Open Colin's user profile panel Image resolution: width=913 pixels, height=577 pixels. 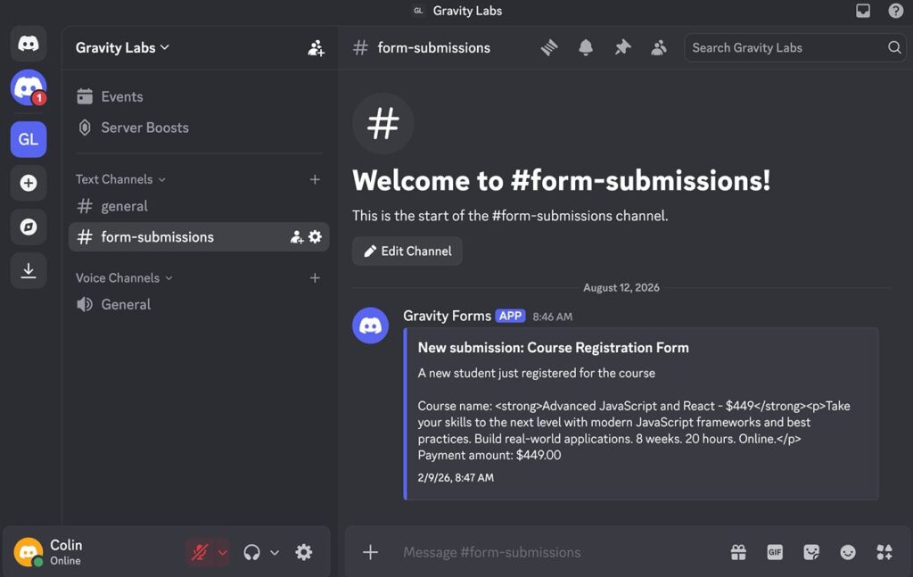pyautogui.click(x=66, y=552)
